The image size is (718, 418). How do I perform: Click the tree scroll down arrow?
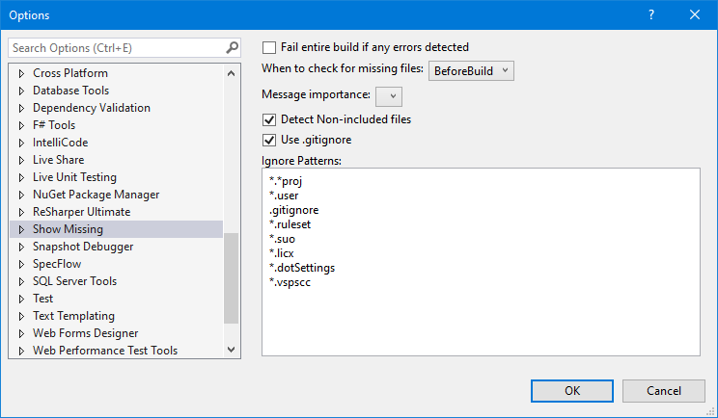pyautogui.click(x=232, y=350)
